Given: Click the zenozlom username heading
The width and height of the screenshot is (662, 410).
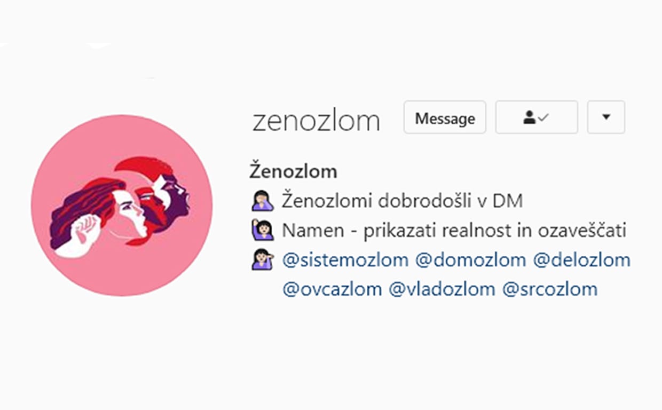Looking at the screenshot, I should (x=316, y=121).
